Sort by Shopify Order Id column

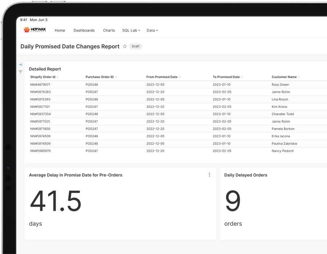coord(44,77)
